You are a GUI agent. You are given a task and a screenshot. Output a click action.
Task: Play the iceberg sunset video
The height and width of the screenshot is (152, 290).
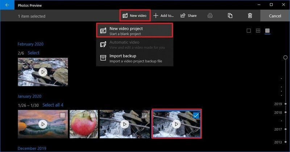pyautogui.click(x=43, y=124)
